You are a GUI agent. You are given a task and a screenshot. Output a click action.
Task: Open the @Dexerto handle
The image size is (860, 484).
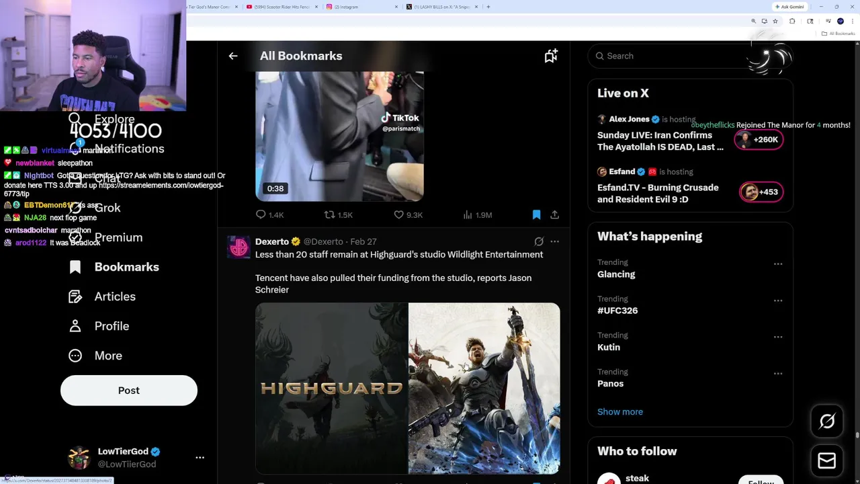[323, 241]
